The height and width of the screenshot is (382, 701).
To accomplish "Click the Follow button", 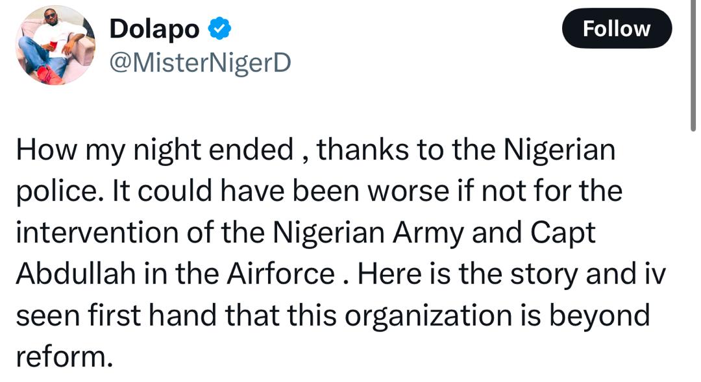I will (x=616, y=29).
